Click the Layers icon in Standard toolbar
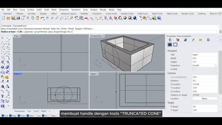222x125 pixels. pyautogui.click(x=116, y=18)
